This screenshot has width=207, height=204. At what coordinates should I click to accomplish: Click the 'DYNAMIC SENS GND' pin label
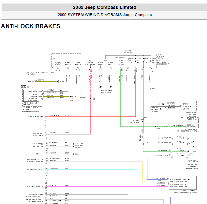click(x=35, y=187)
